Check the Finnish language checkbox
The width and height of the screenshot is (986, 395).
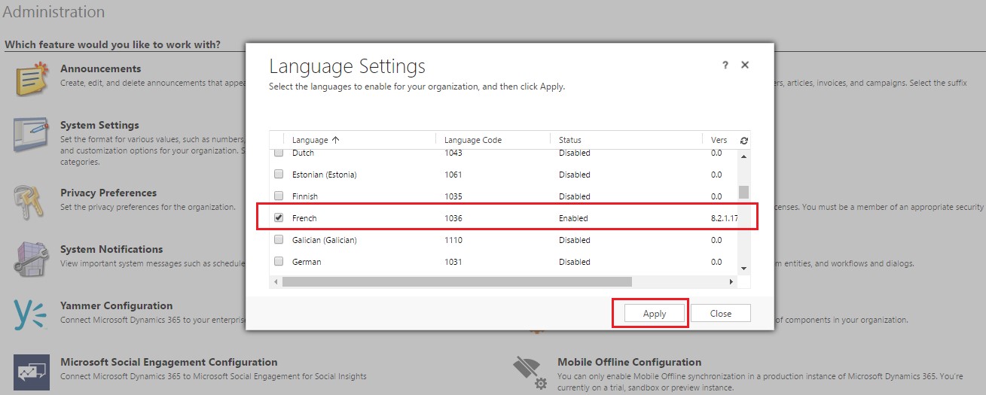click(279, 196)
